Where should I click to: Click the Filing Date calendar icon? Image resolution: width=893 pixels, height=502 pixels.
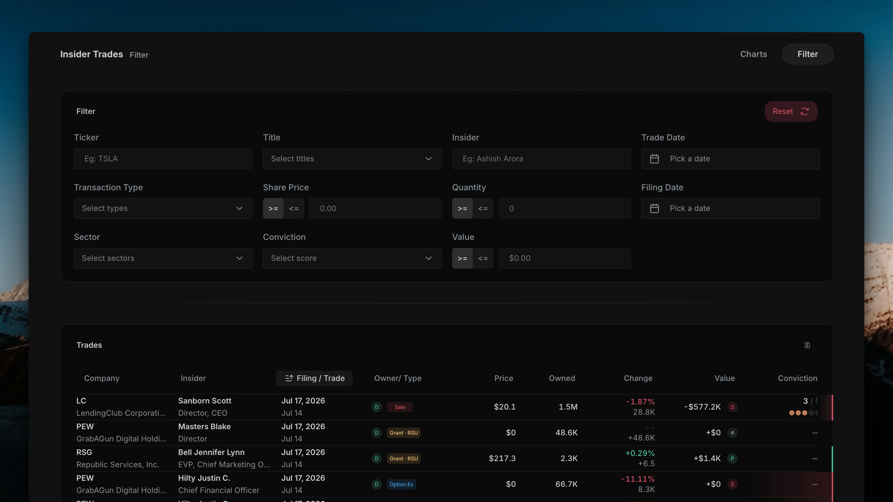coord(655,208)
